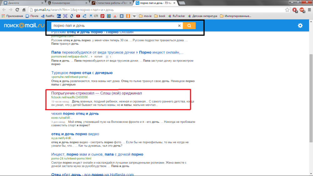Click the page's vertical scrollbar
This screenshot has height=176, width=313.
[x=310, y=94]
